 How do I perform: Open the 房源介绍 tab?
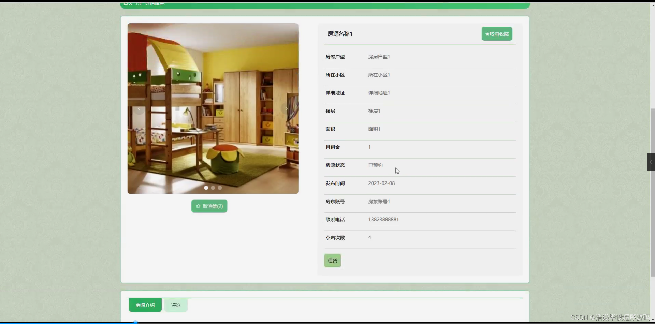(145, 305)
